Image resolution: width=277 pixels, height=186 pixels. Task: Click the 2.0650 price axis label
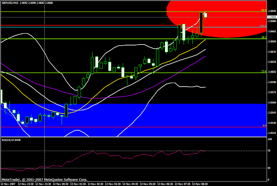(272, 42)
